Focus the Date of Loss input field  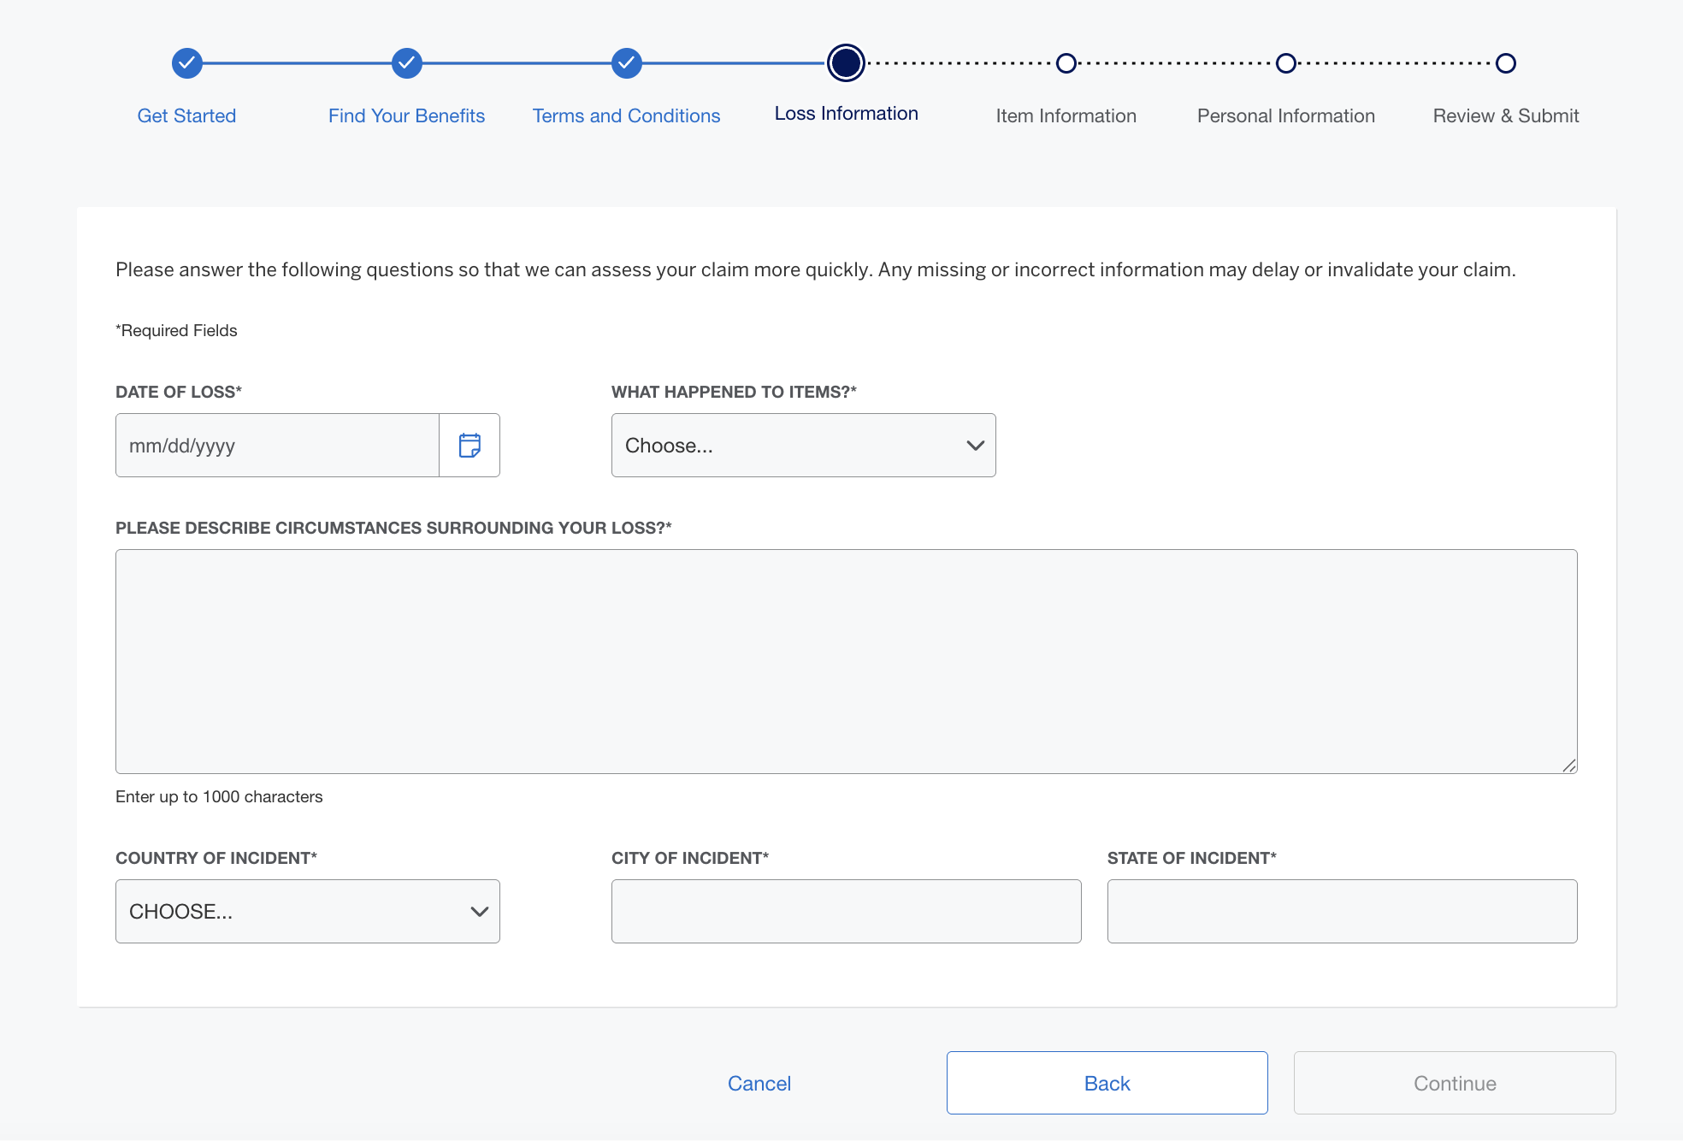click(x=277, y=445)
